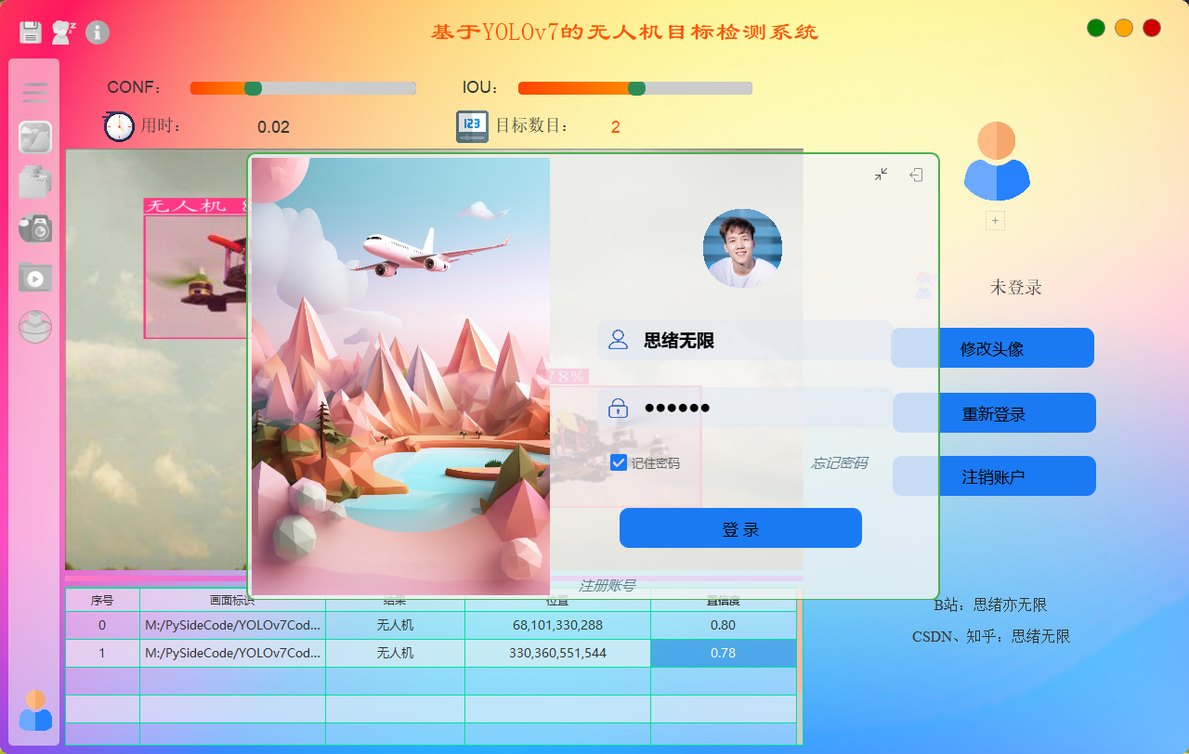Toggle the hamburger menu in left sidebar
This screenshot has height=754, width=1189.
[x=35, y=92]
